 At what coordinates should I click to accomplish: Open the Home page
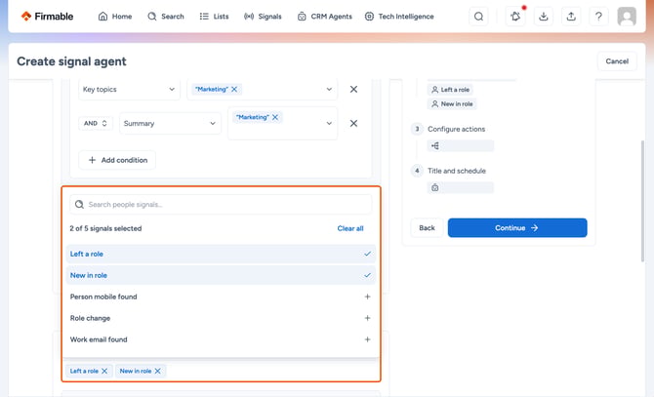(115, 17)
